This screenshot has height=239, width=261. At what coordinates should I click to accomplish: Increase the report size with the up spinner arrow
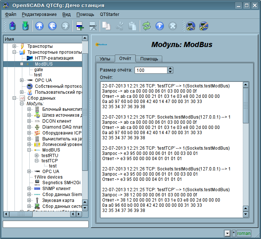point(170,68)
